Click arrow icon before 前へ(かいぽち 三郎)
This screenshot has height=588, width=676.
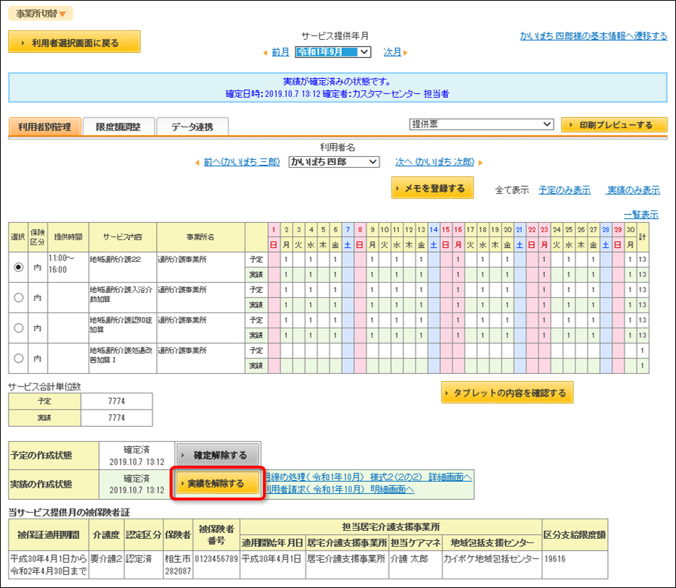(x=197, y=163)
